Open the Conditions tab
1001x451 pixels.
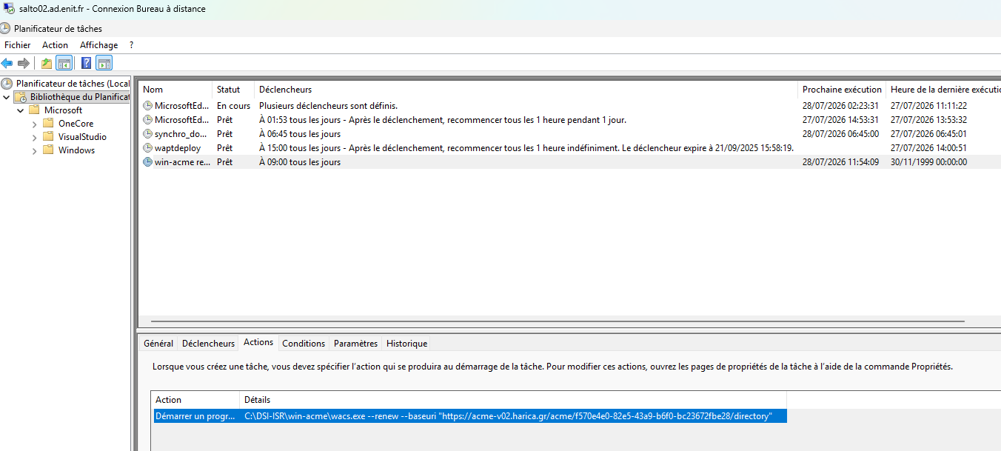coord(304,344)
